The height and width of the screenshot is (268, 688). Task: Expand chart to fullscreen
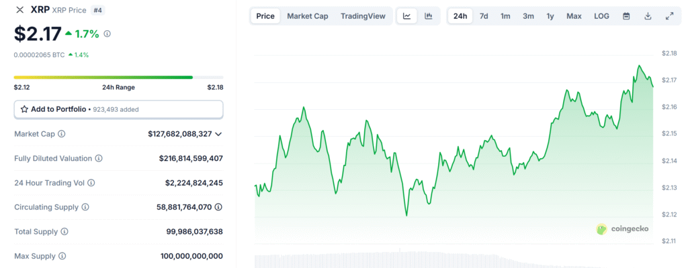(x=670, y=16)
